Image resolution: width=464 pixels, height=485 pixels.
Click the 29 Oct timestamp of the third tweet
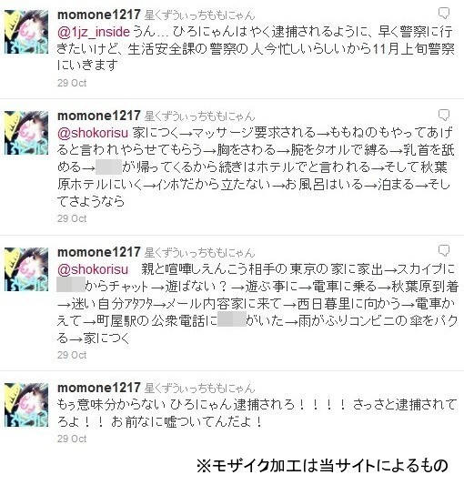coord(72,355)
